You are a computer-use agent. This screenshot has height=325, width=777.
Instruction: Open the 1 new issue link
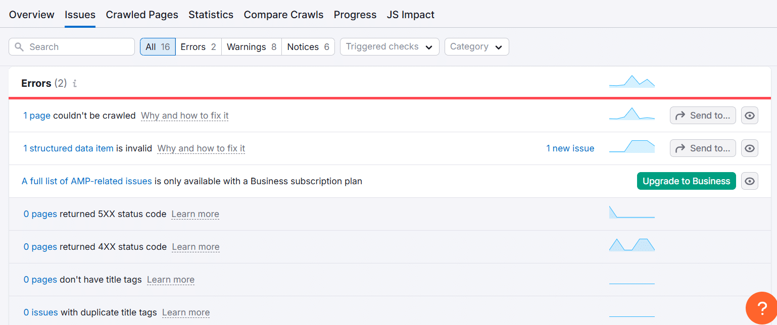tap(570, 148)
